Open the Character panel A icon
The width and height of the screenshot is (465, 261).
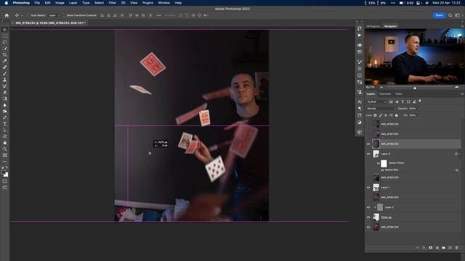[360, 101]
